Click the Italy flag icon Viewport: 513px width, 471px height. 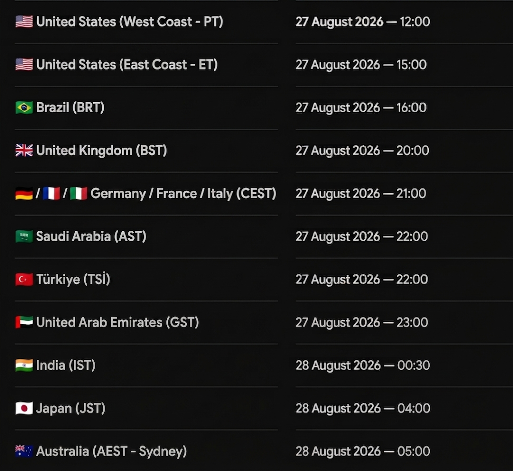coord(79,194)
